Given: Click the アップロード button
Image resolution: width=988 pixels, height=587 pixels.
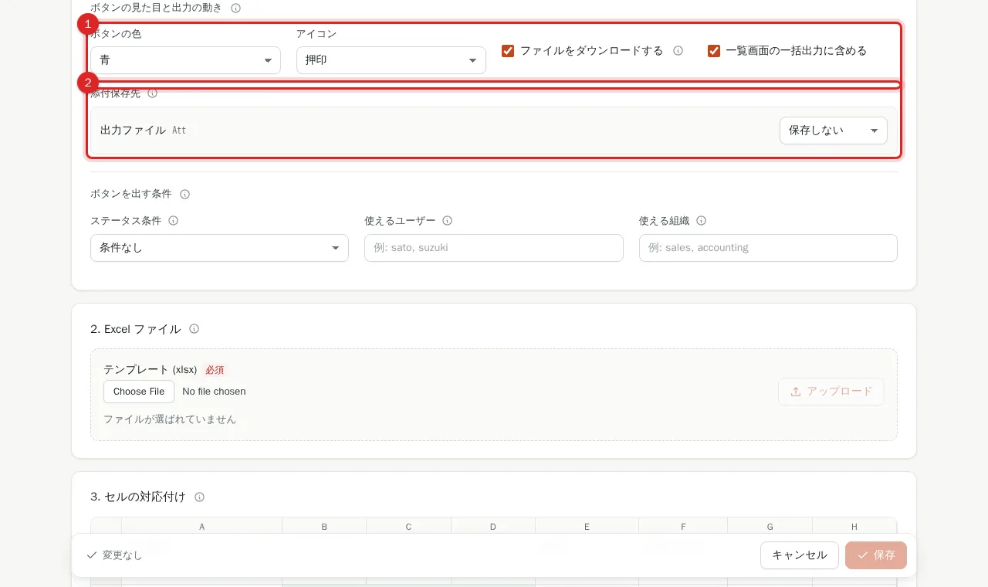Looking at the screenshot, I should [831, 392].
